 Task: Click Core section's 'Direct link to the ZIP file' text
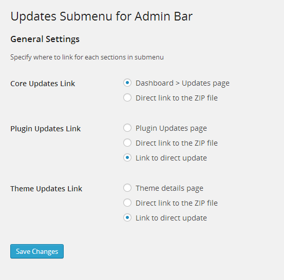[x=177, y=98]
